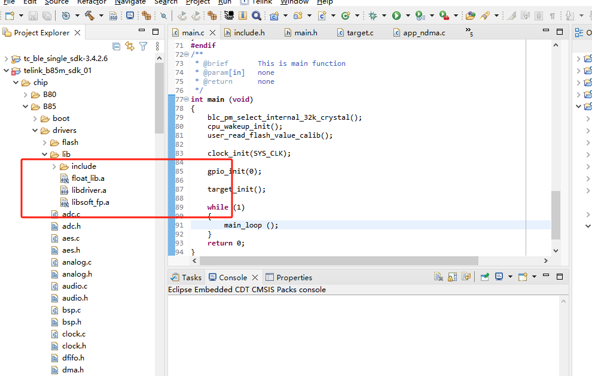Image resolution: width=592 pixels, height=376 pixels.
Task: Open the Build hammer dropdown arrow
Action: pos(101,16)
